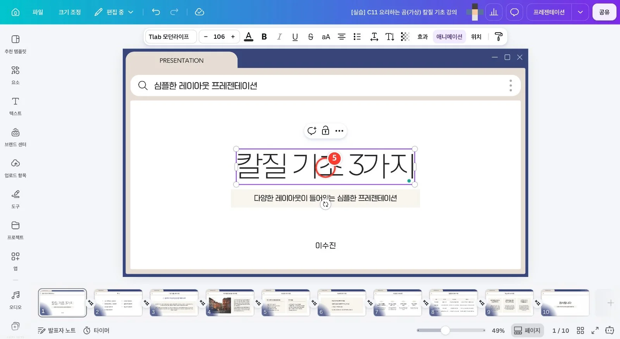Screen dimensions: 620x339
Task: Open the 애니메이션 panel
Action: (x=449, y=37)
